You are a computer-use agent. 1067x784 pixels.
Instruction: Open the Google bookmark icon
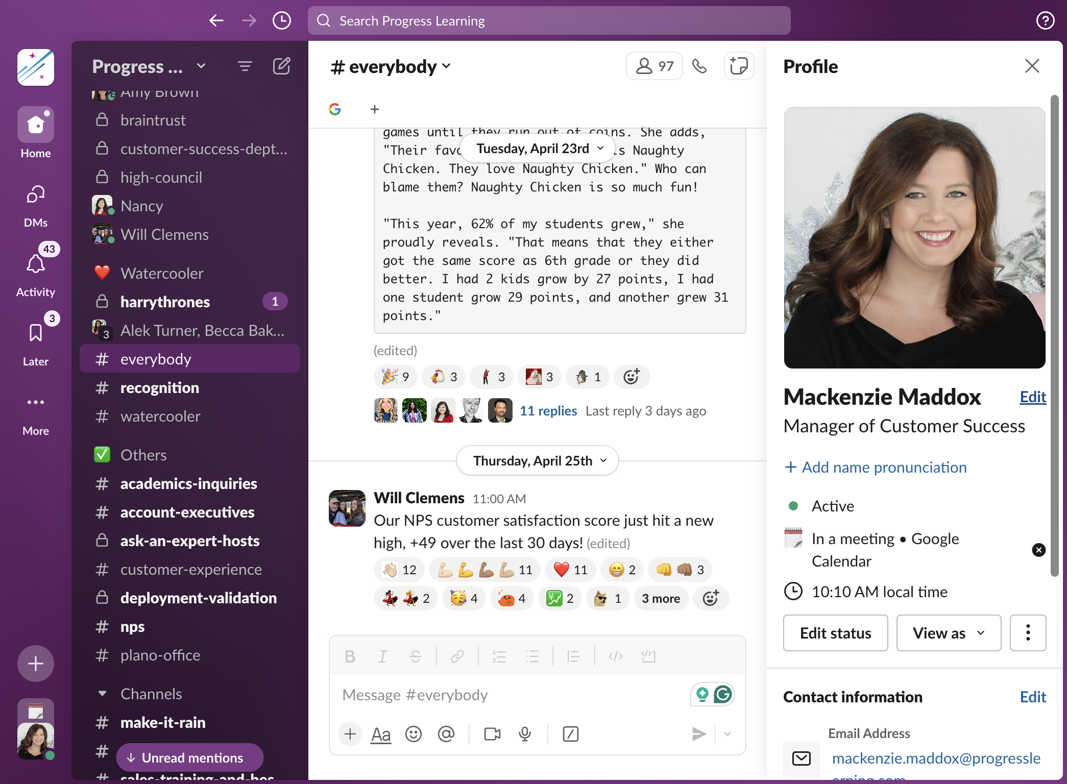pyautogui.click(x=335, y=109)
